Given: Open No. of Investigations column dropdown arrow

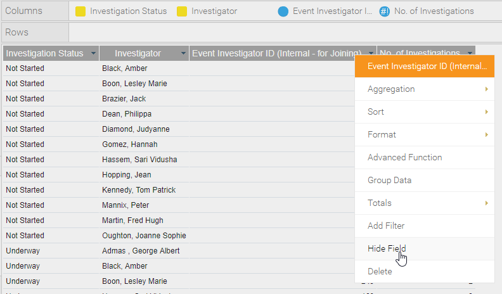Looking at the screenshot, I should coord(470,53).
